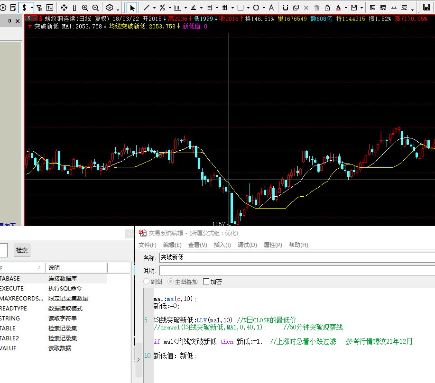Select the percent line tool

tap(162, 8)
